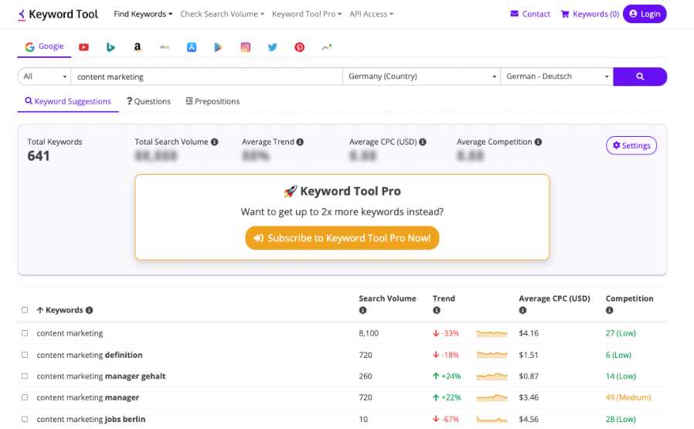Screen dimensions: 694x429
Task: Switch to the Bing keyword source
Action: click(x=111, y=47)
